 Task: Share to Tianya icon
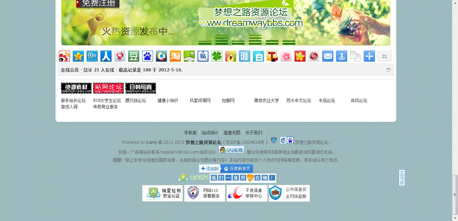245,56
